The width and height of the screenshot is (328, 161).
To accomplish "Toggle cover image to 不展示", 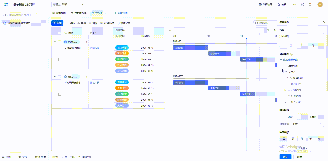I will [x=312, y=117].
